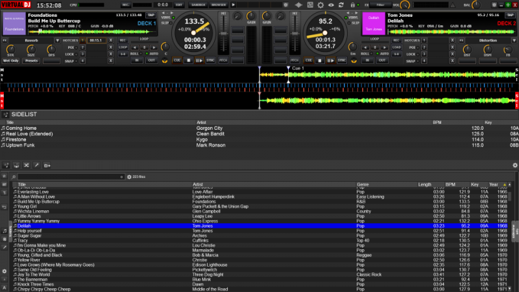
Task: Click the search magnifier icon
Action: [x=14, y=177]
